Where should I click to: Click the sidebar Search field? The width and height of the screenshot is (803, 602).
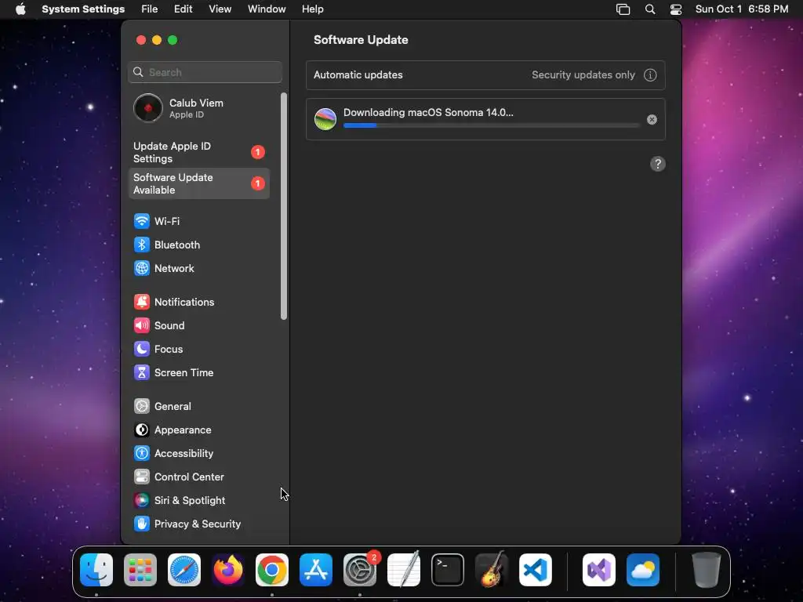[x=205, y=72]
